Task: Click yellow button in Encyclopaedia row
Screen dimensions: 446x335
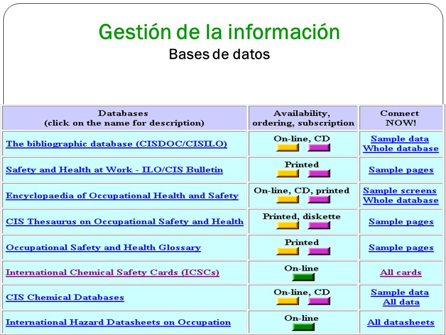Action: 288,199
